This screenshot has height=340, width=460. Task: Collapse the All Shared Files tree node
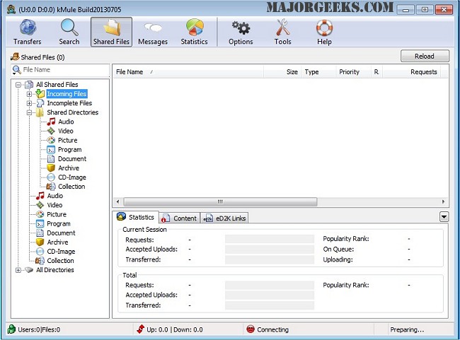18,85
